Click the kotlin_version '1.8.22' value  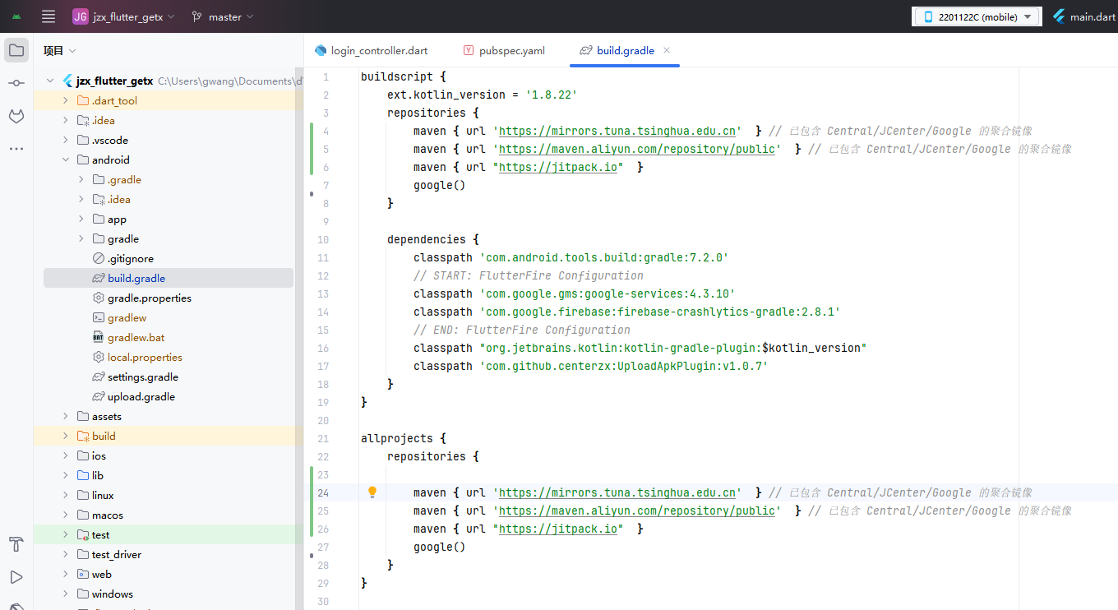[551, 95]
